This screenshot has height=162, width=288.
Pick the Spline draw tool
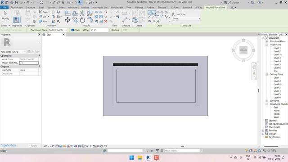[x=166, y=17]
